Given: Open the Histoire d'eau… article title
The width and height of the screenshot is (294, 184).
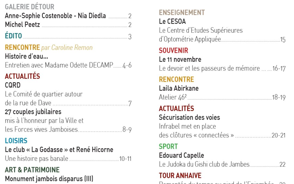Looking at the screenshot, I should (x=26, y=57).
